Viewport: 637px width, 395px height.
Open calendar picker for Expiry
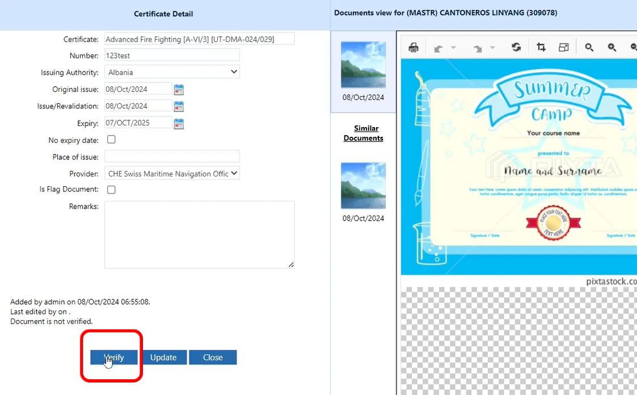[x=179, y=124]
